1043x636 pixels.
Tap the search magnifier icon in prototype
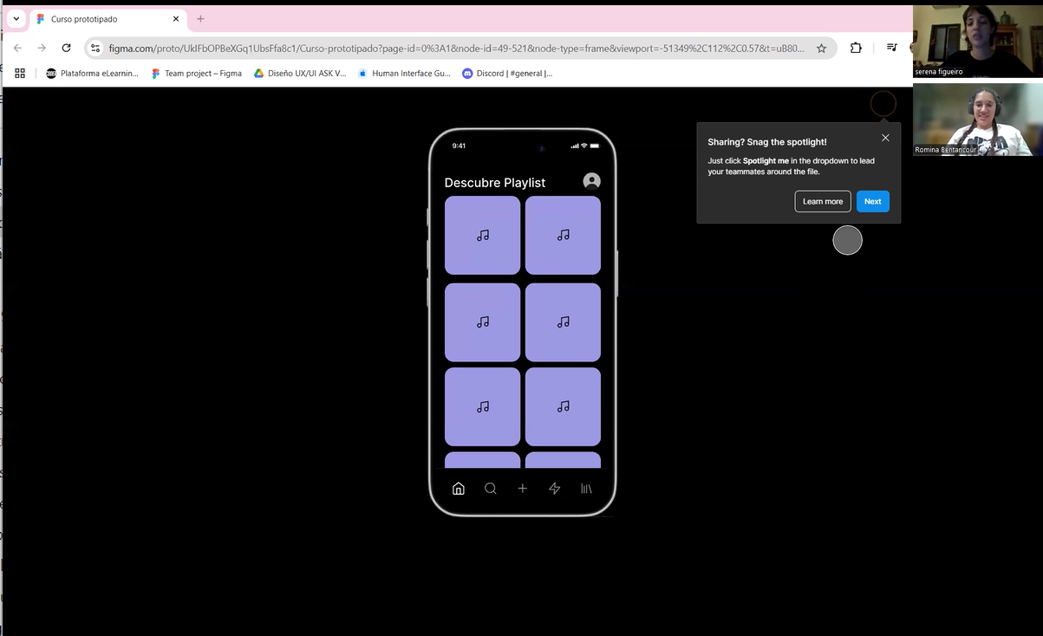click(491, 489)
